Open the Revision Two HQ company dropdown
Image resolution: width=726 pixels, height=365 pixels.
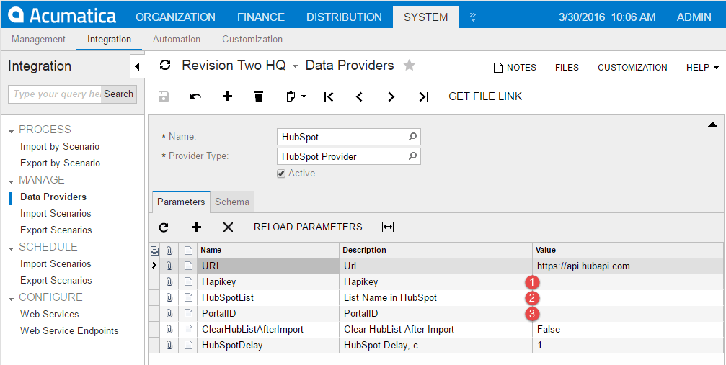pos(295,67)
